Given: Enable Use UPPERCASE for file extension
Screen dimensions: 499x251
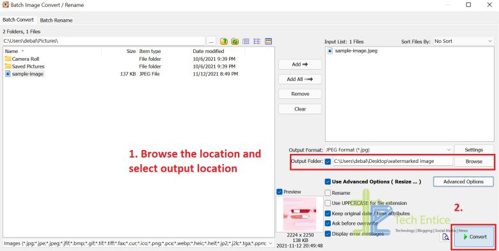Looking at the screenshot, I should click(328, 203).
